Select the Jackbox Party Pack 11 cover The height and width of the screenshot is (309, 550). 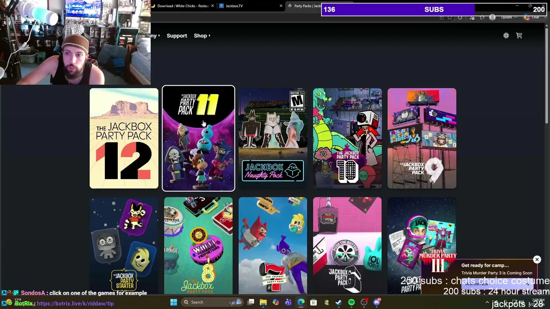(x=199, y=138)
